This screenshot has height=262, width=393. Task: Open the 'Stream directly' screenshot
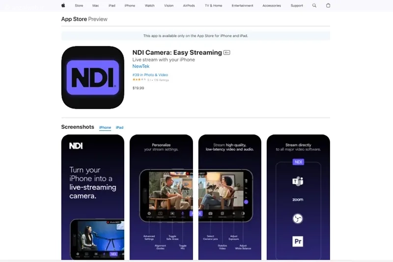point(298,197)
